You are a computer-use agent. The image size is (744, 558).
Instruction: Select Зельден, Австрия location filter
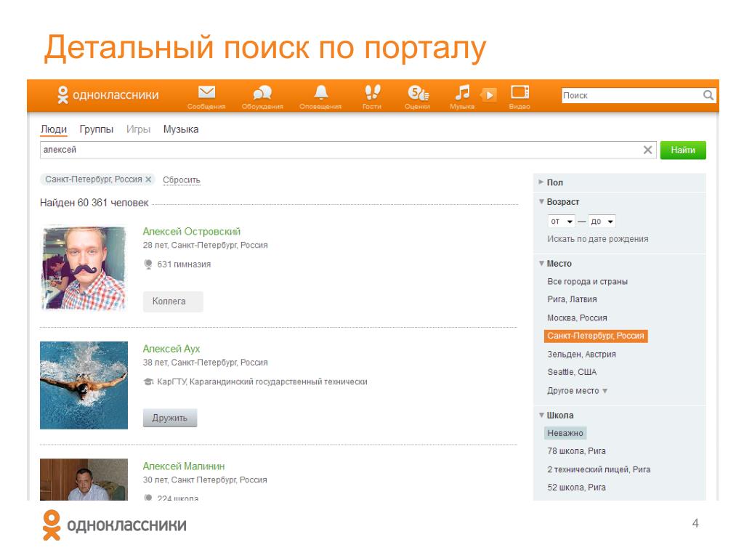click(582, 354)
